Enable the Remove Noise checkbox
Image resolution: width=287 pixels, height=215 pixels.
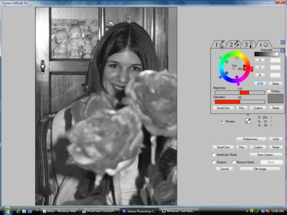[234, 162]
